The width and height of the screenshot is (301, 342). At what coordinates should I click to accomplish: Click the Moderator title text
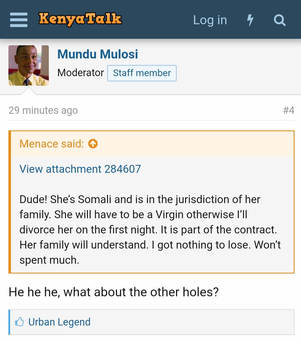[81, 73]
